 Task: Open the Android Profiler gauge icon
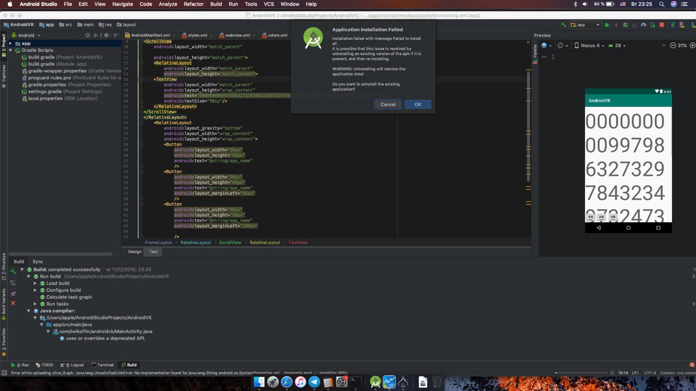(644, 25)
